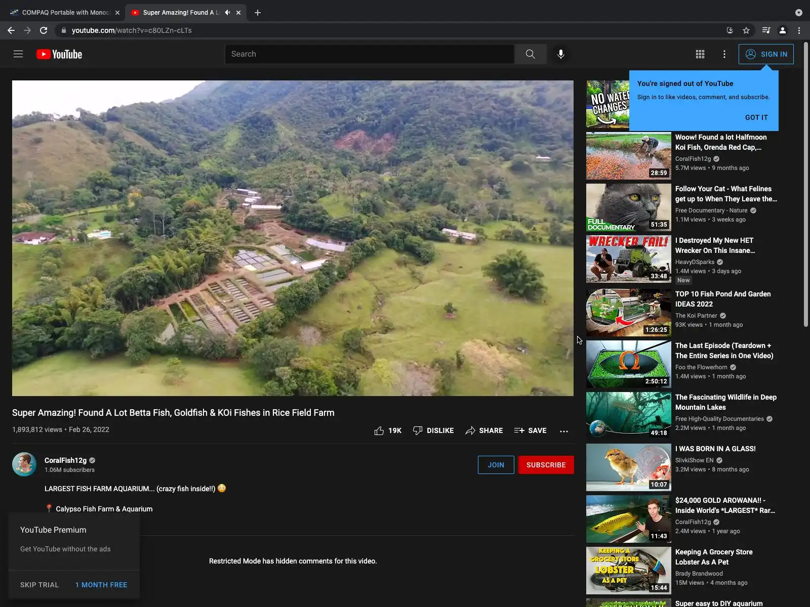
Task: Open a new browser tab
Action: pos(258,13)
